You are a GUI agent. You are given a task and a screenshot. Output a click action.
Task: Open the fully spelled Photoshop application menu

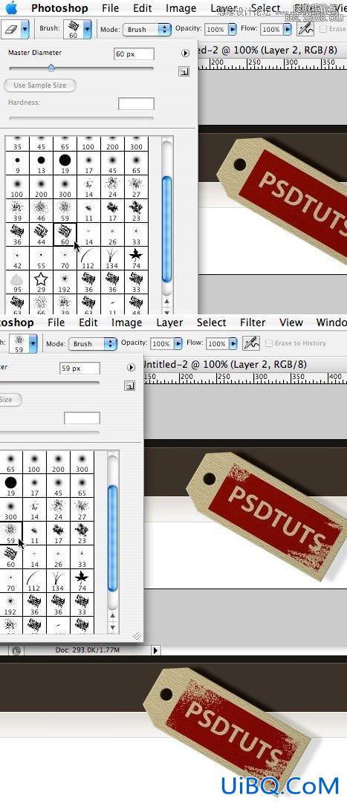(59, 8)
